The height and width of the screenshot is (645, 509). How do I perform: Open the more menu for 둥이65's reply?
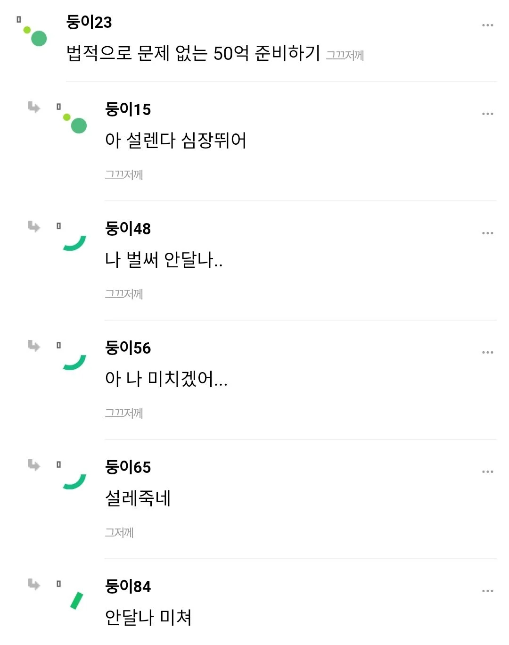[487, 472]
